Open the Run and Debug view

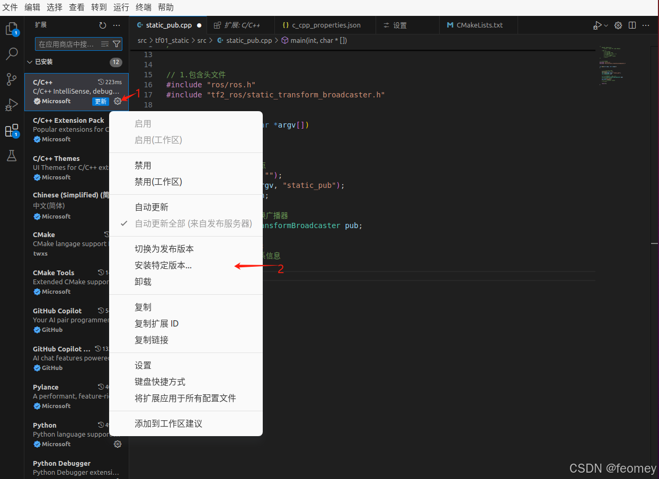point(12,104)
